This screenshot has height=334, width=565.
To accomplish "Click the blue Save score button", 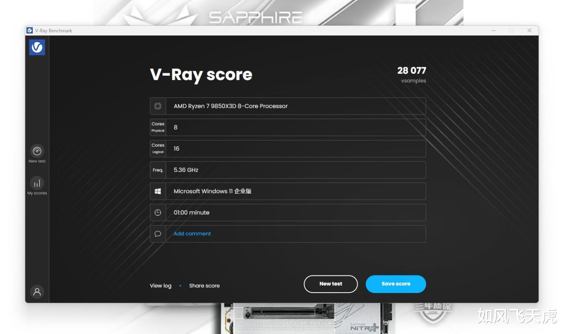I will pyautogui.click(x=396, y=284).
